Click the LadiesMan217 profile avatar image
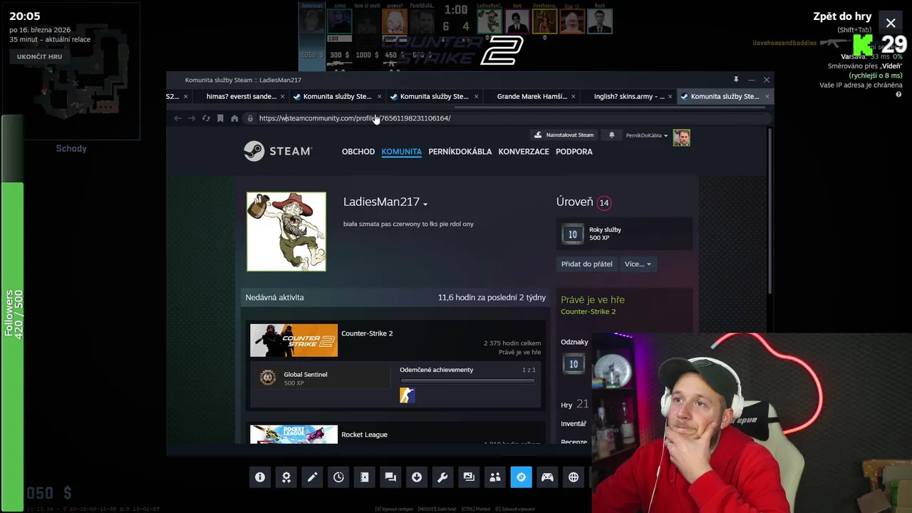The height and width of the screenshot is (513, 912). tap(286, 232)
